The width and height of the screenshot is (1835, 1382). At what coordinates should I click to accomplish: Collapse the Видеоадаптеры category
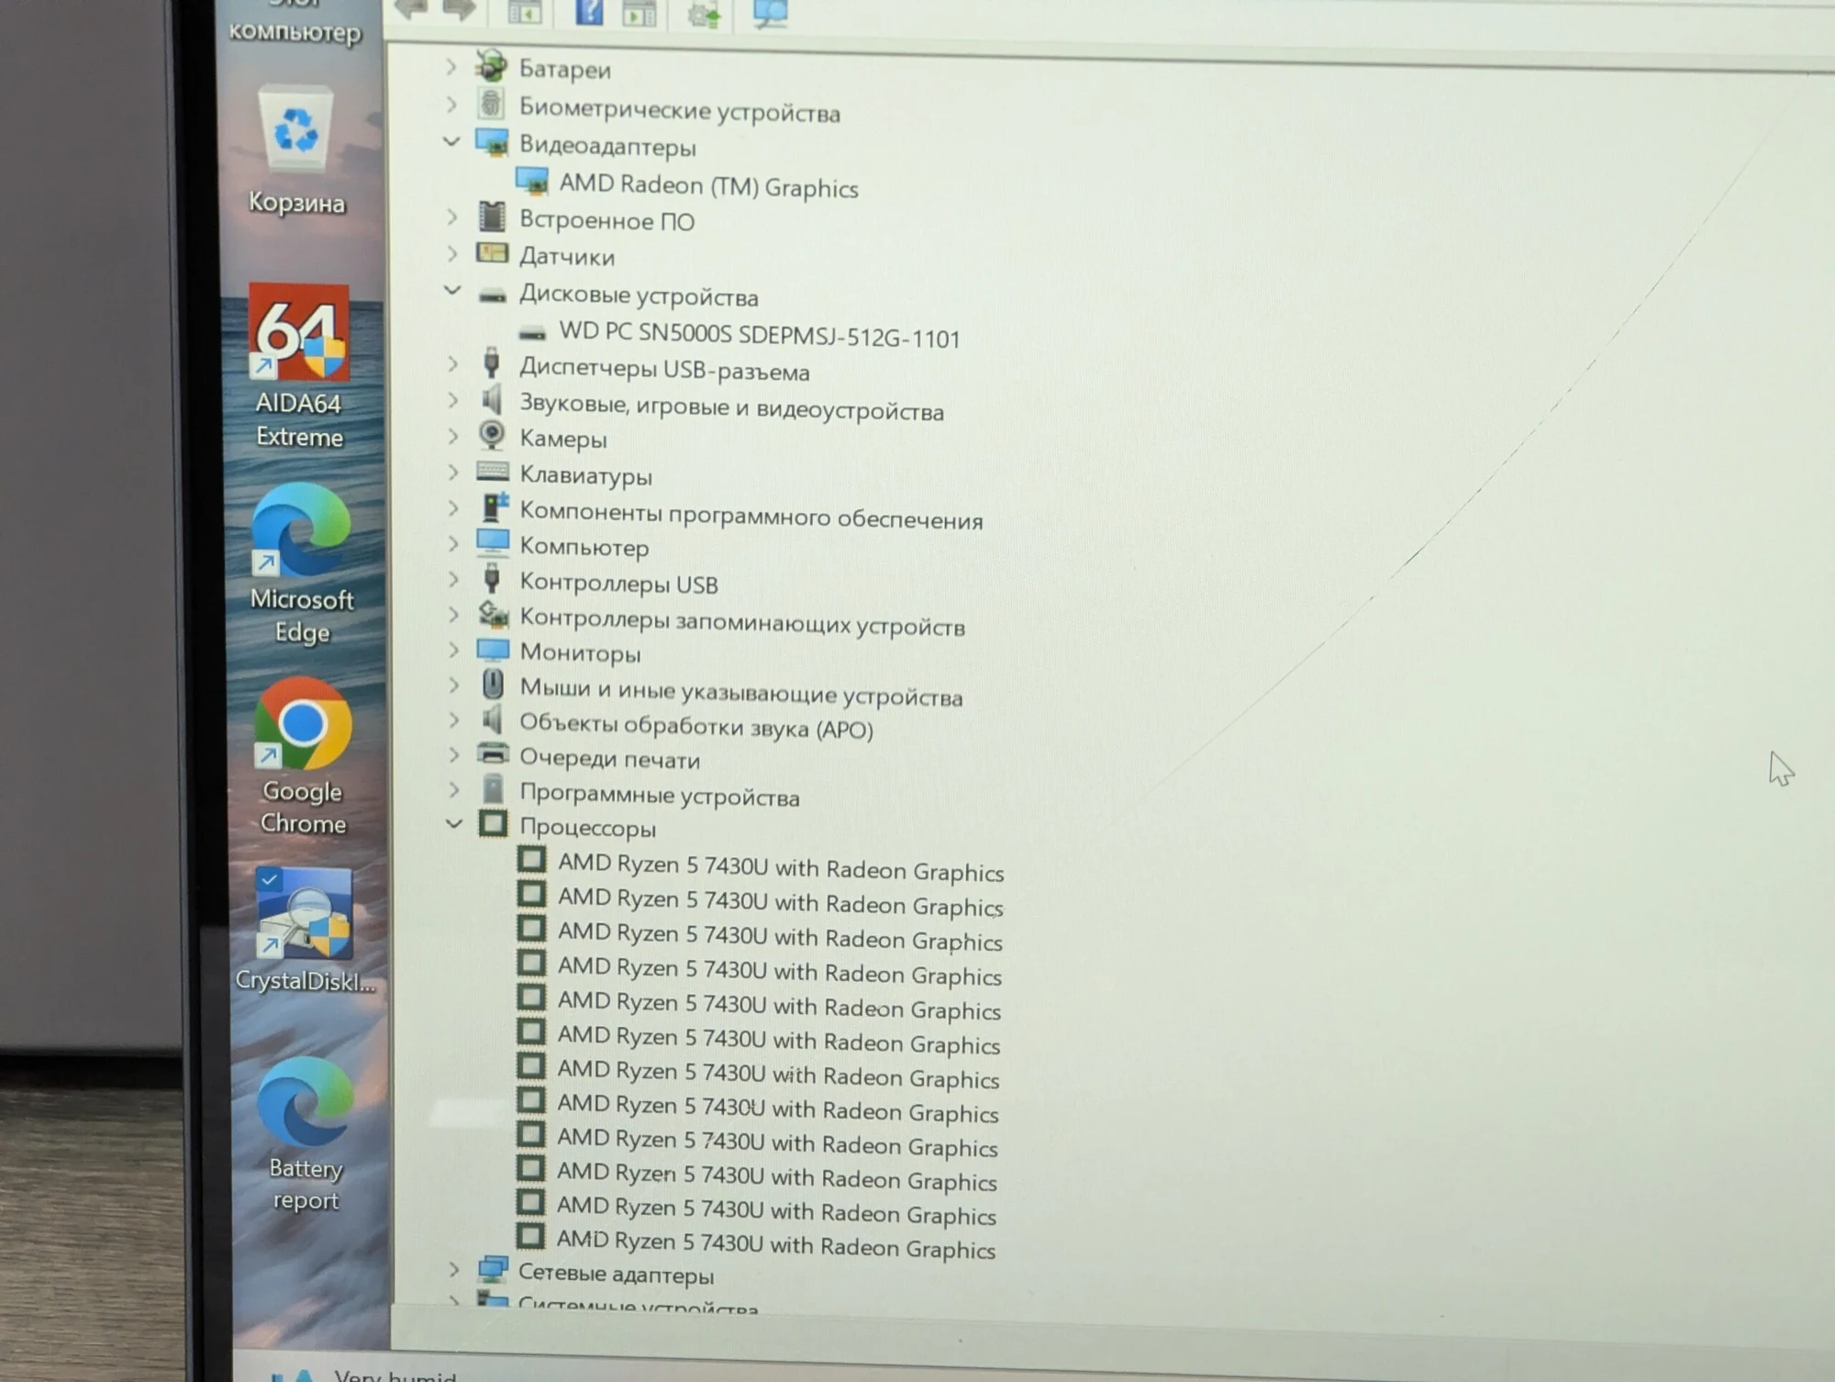tap(450, 141)
